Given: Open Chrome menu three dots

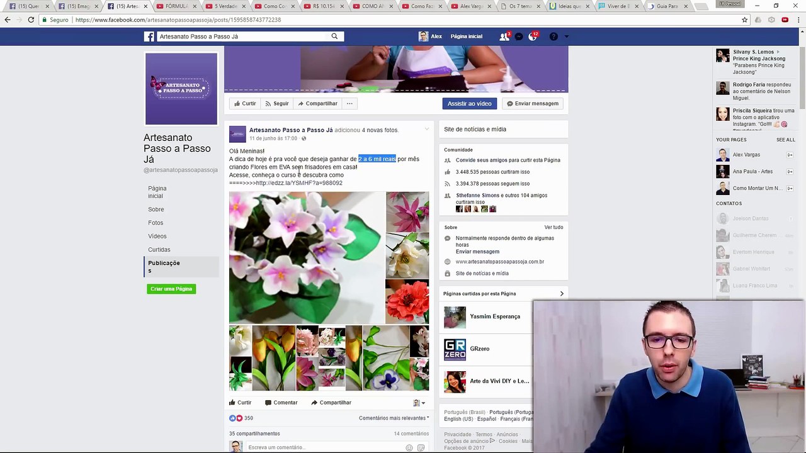Looking at the screenshot, I should 798,20.
